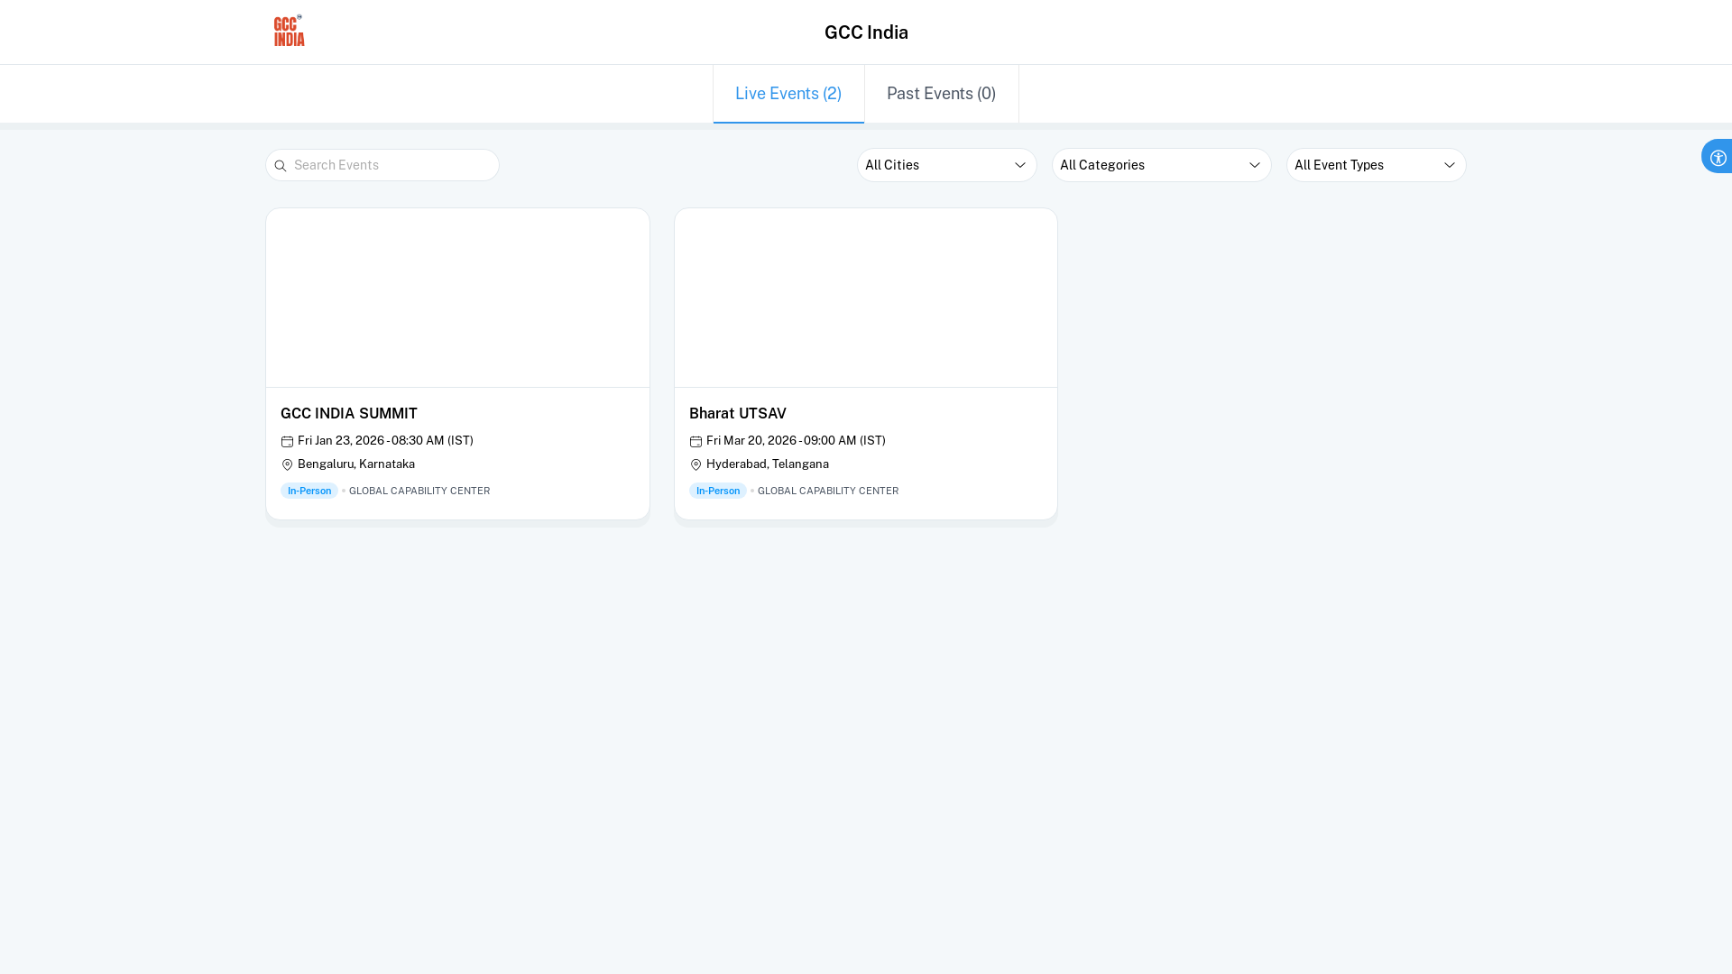Image resolution: width=1732 pixels, height=974 pixels.
Task: Click the All Cities chevron arrow
Action: tap(1020, 165)
